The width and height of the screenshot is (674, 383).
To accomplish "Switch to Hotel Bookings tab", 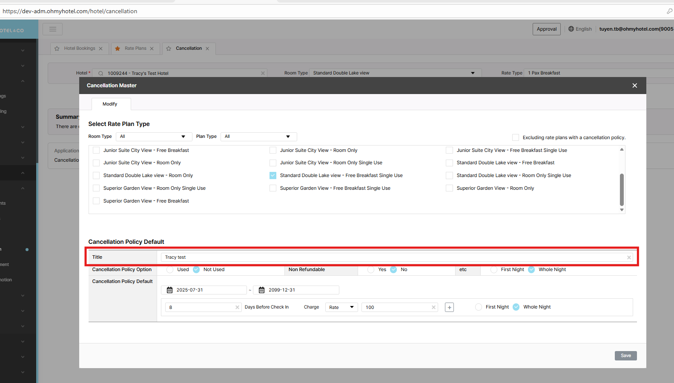I will [x=80, y=49].
